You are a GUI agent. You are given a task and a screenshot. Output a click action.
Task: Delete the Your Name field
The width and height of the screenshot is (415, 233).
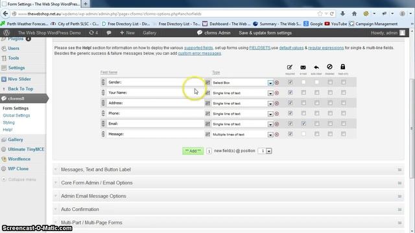tap(277, 93)
